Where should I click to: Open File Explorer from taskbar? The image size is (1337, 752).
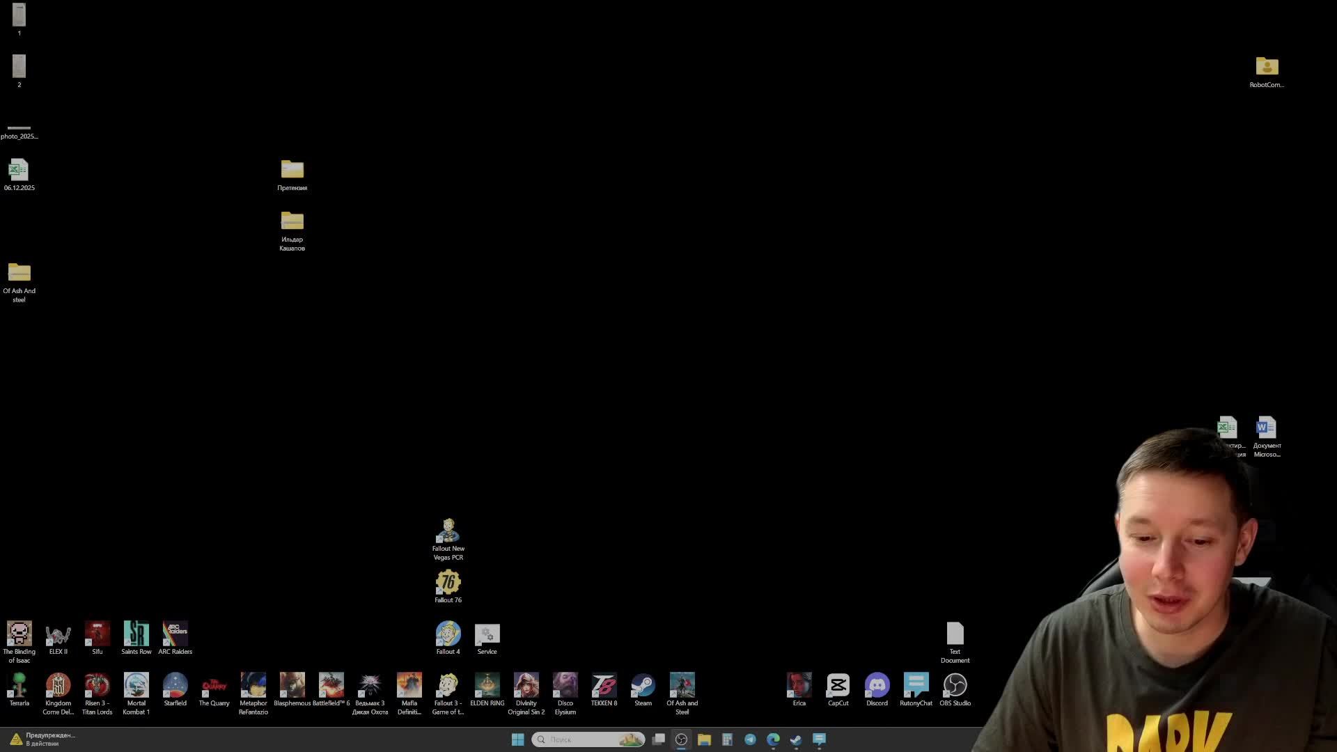coord(704,739)
